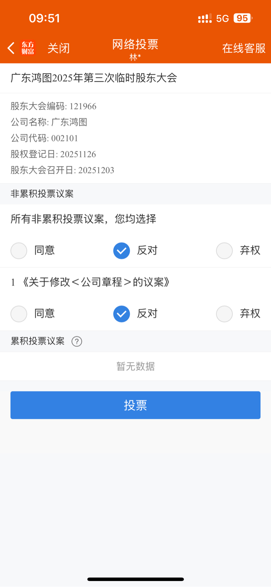Screen dimensions: 271x587
Task: Submit with the blue 投票 button
Action: 135,405
